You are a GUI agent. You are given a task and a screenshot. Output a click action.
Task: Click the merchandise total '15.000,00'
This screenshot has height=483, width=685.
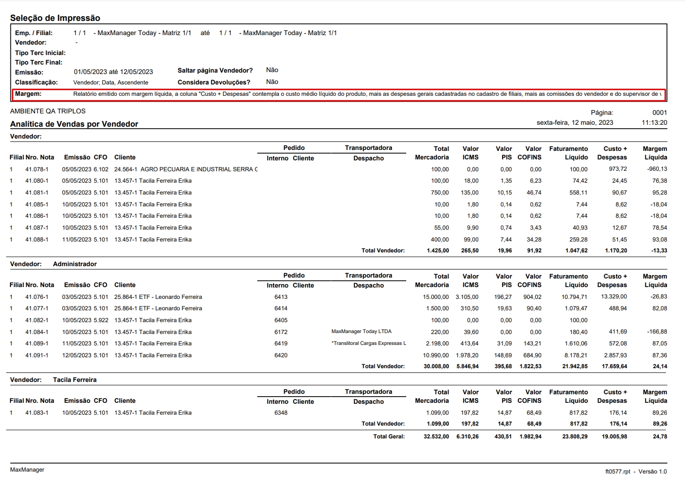[436, 297]
